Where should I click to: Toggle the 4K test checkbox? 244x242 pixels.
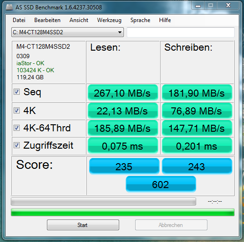click(16, 111)
